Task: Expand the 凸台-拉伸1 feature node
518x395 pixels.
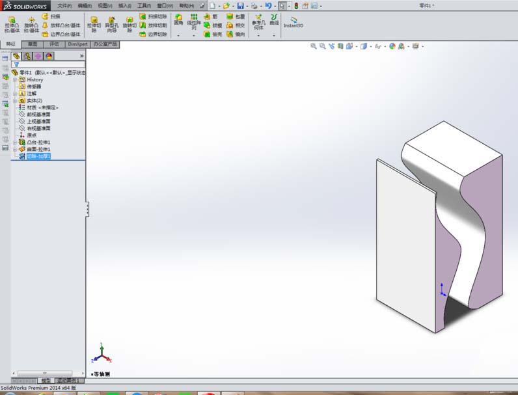Action: tap(15, 143)
